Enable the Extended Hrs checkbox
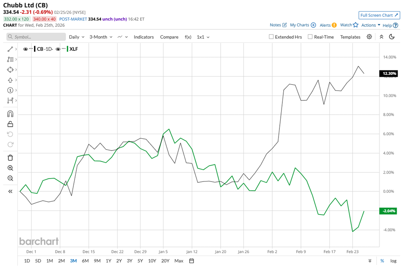Image resolution: width=404 pixels, height=272 pixels. point(271,37)
